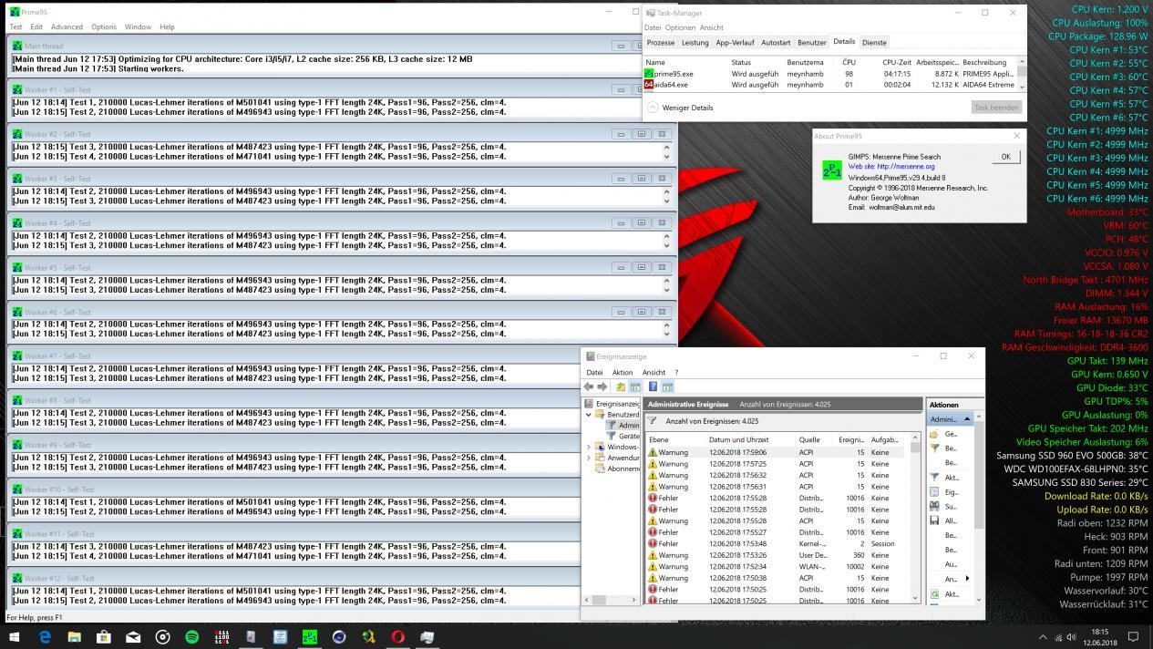1153x649 pixels.
Task: Click the Task beenden button
Action: click(996, 108)
